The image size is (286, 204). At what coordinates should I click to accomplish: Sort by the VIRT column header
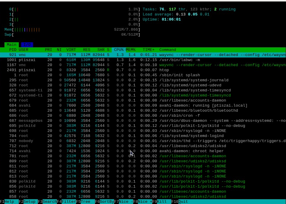[71, 50]
